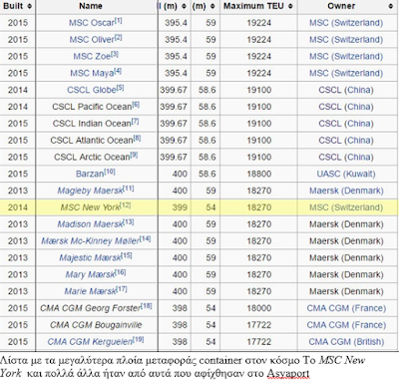
Task: Open Maersk (Denmark) owner in Magleby row
Action: (x=346, y=191)
